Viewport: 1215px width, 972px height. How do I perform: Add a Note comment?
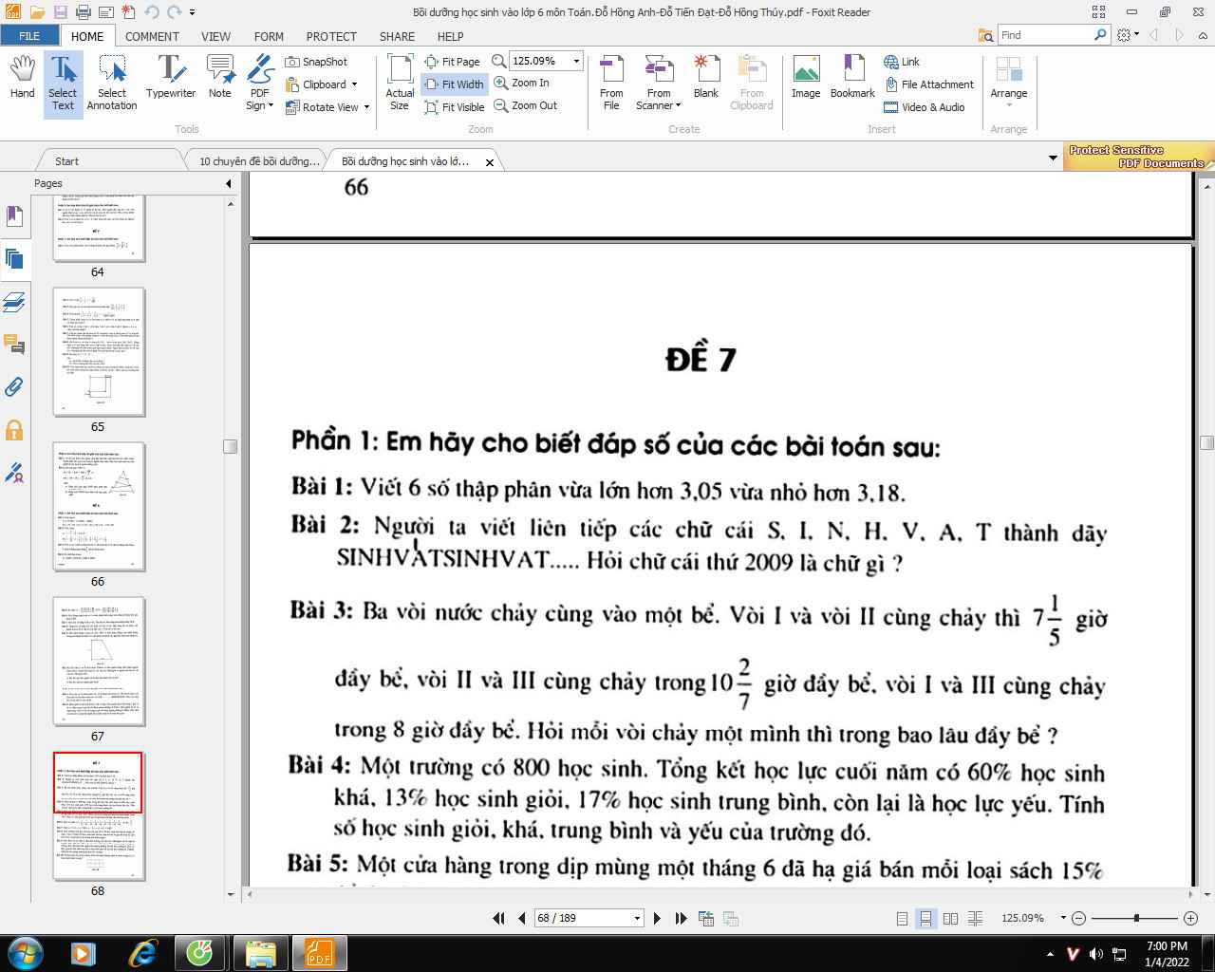point(220,78)
